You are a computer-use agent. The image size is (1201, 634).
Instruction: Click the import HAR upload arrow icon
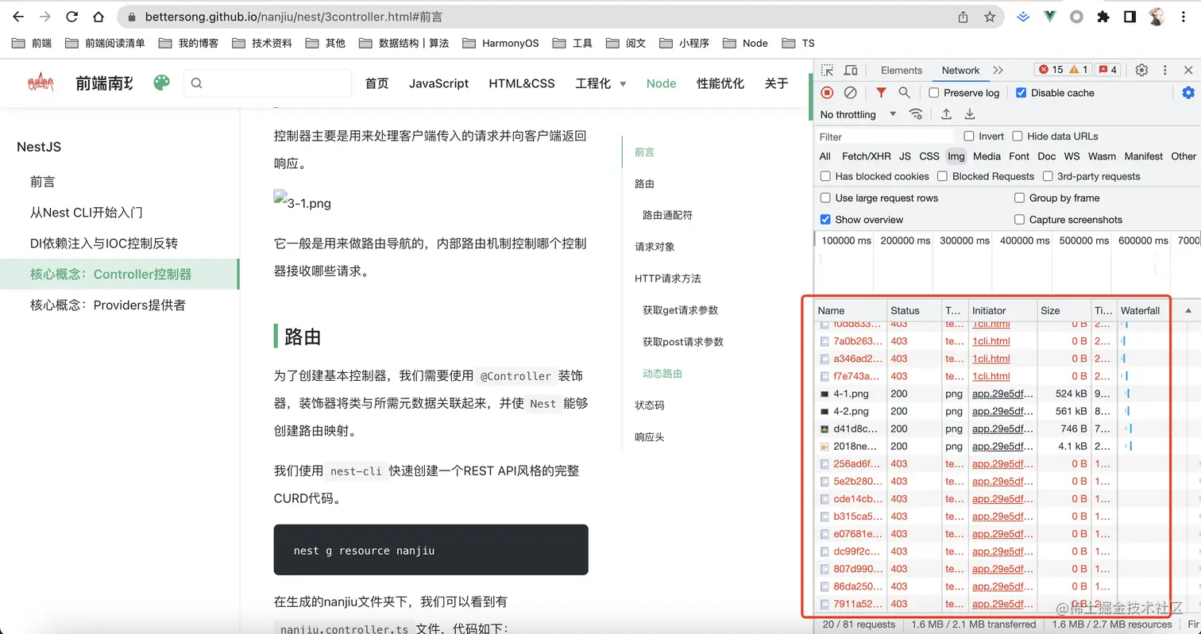947,114
